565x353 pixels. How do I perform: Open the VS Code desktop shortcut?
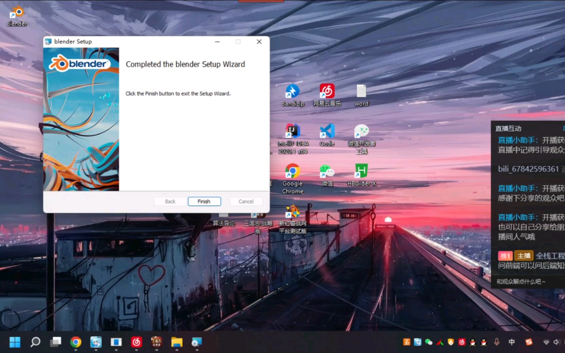[x=327, y=135]
